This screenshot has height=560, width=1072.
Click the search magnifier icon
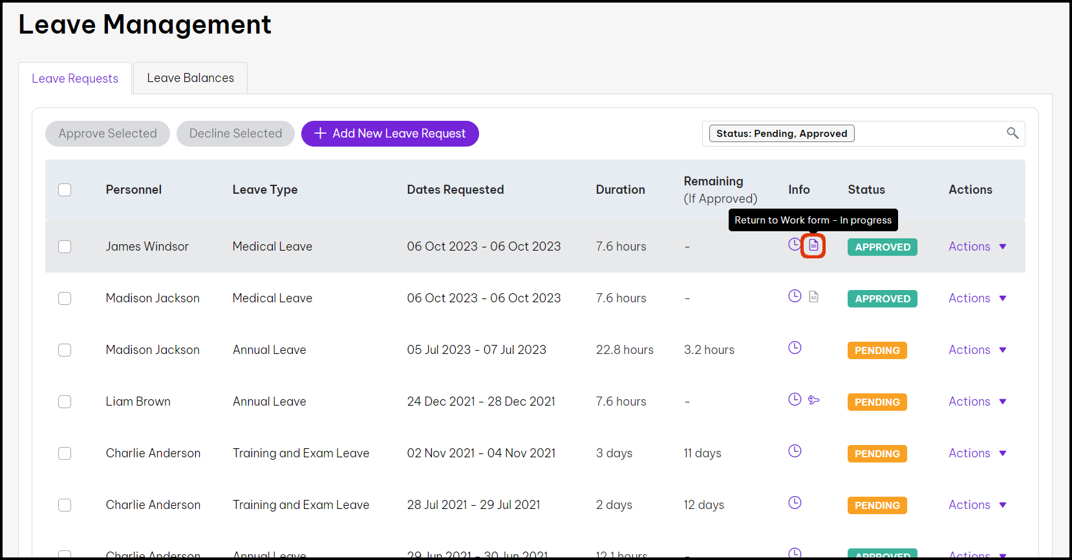pyautogui.click(x=1012, y=133)
